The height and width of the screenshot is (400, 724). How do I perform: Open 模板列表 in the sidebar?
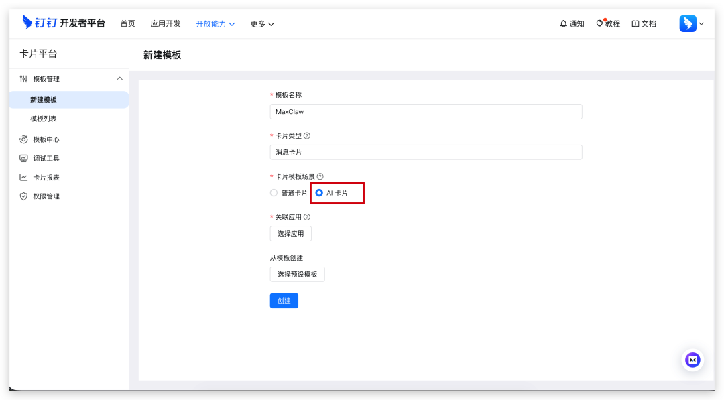[44, 119]
